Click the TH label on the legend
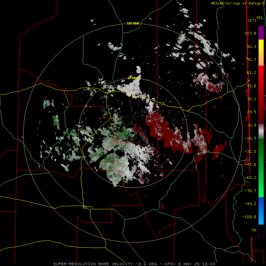The image size is (266, 266). (x=254, y=230)
